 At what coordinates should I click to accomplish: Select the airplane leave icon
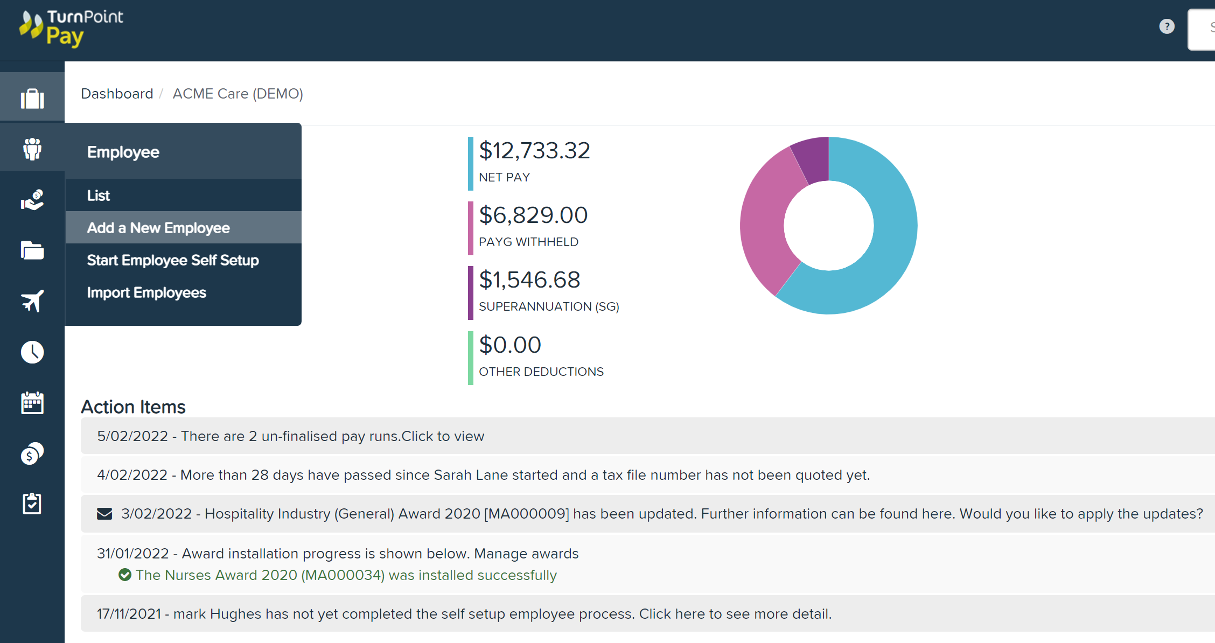click(32, 300)
